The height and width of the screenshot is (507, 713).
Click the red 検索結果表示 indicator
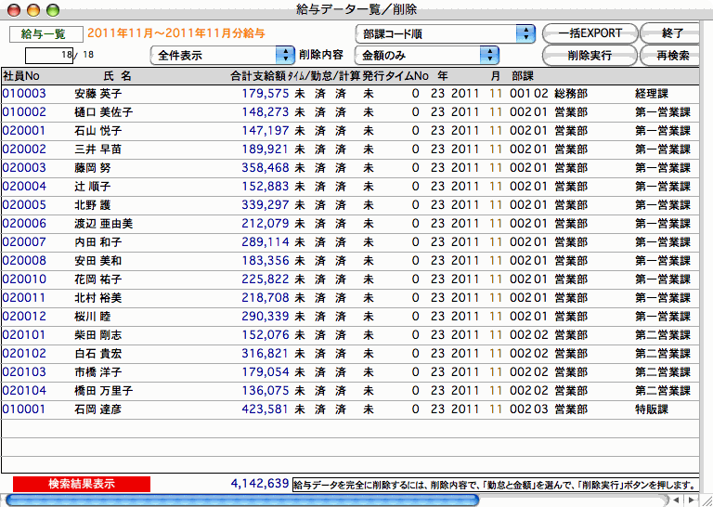tap(82, 484)
